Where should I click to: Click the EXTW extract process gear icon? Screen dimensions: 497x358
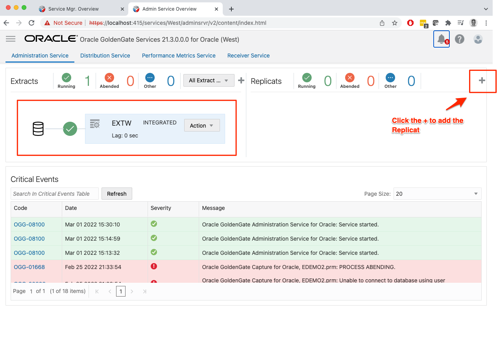click(x=95, y=124)
